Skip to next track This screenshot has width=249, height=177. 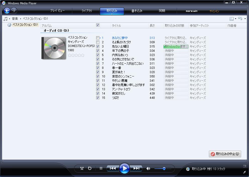[x=136, y=168]
